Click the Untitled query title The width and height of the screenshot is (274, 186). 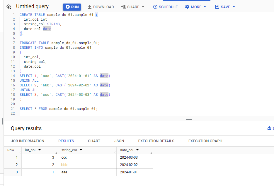tap(32, 6)
